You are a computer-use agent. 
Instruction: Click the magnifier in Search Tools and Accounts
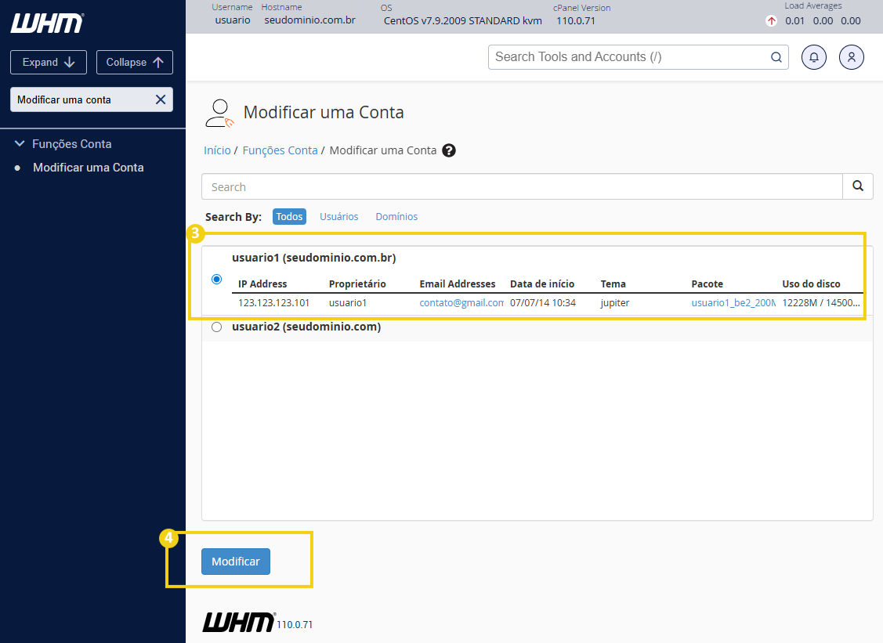[776, 57]
